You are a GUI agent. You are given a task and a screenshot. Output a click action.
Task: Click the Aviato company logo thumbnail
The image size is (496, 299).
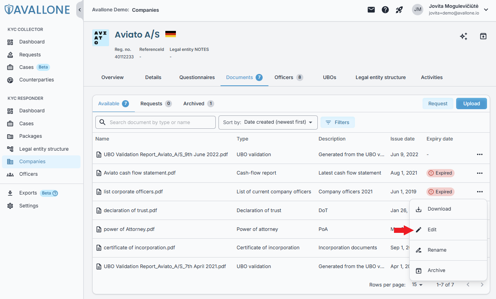(100, 38)
